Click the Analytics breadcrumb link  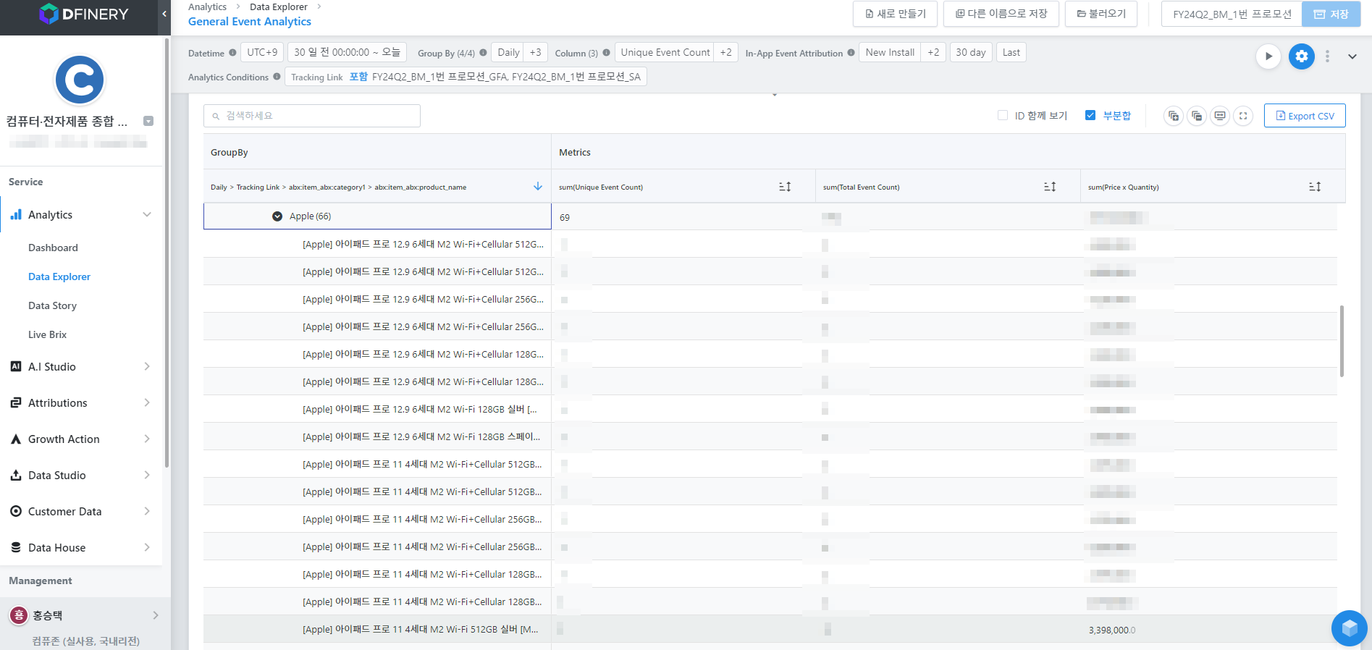pyautogui.click(x=207, y=7)
